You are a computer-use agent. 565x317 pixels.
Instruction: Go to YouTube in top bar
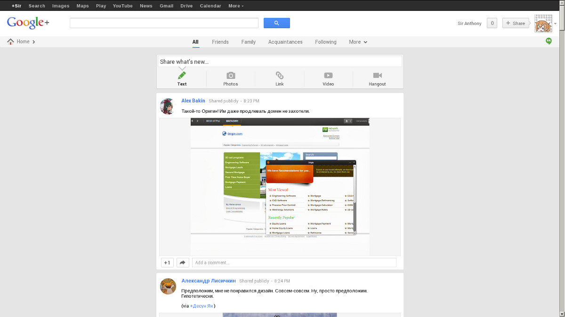pos(123,6)
